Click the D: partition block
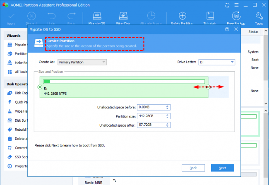 (x=124, y=87)
